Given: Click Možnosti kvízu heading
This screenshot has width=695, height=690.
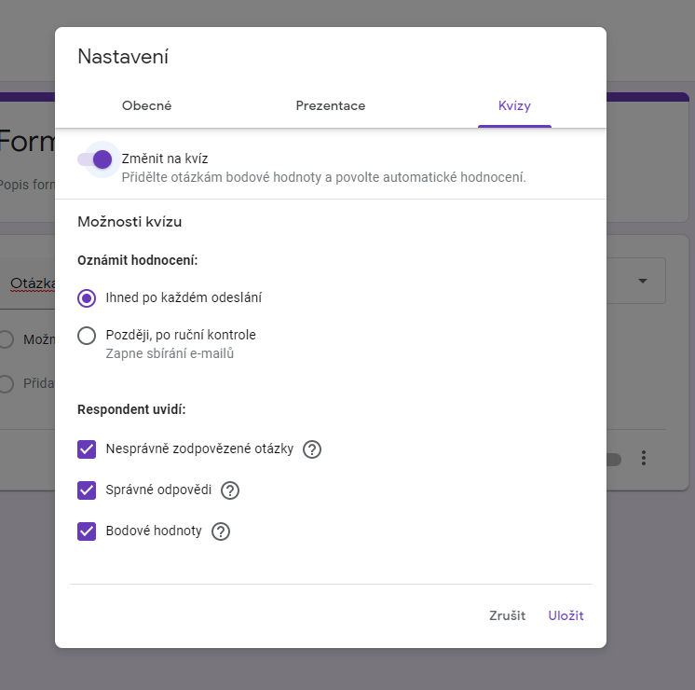Looking at the screenshot, I should pos(129,221).
